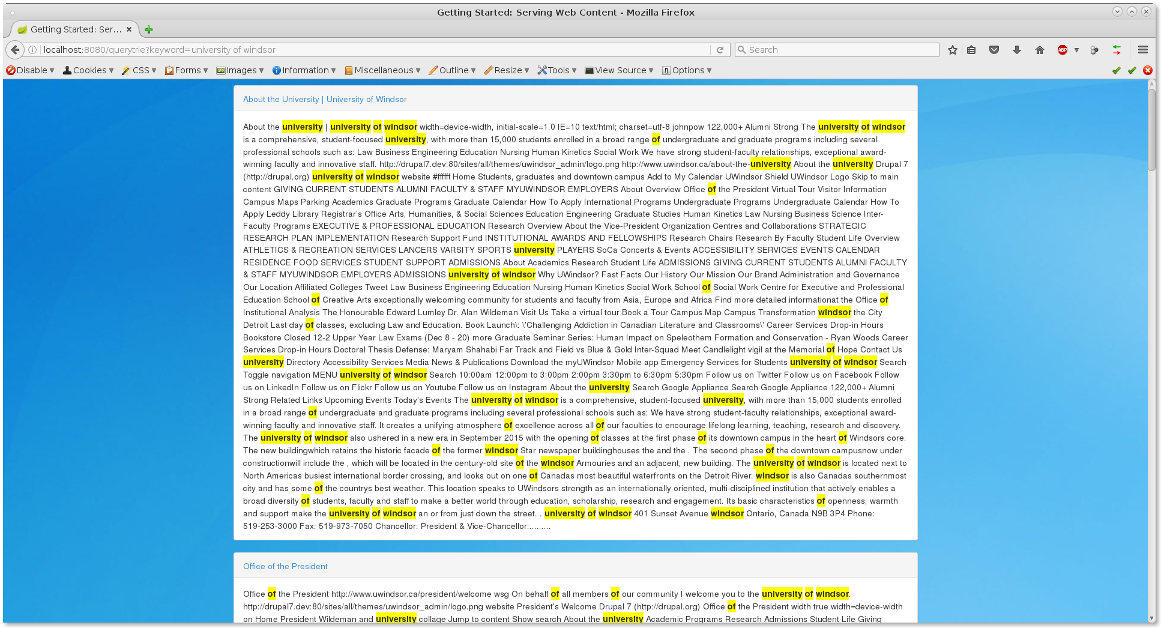Open the Tools menu

click(556, 70)
